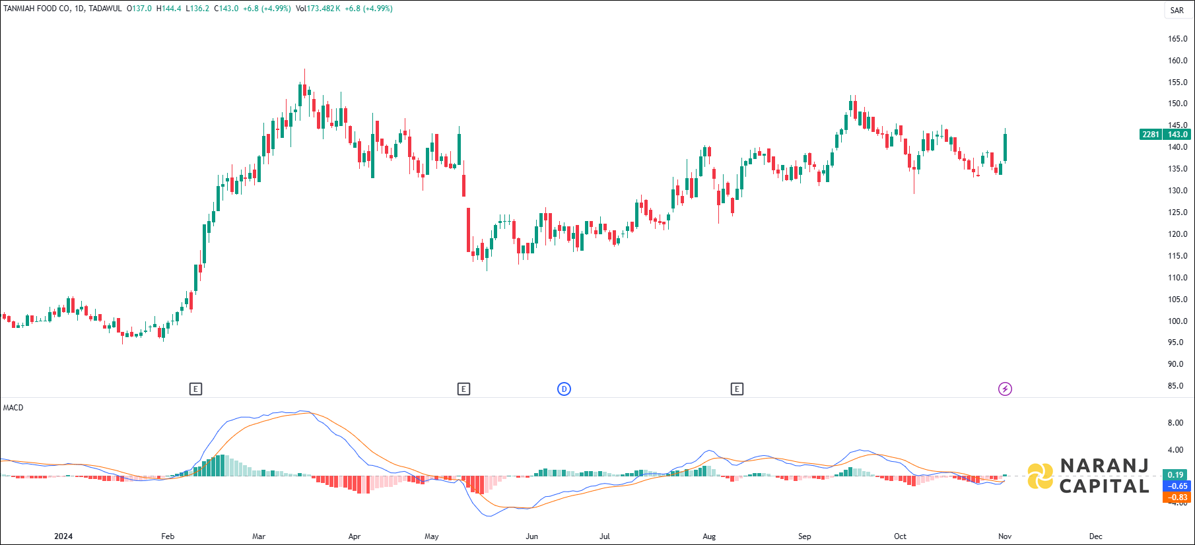Click the SAR currency label
Screen dimensions: 1195x545
[1177, 11]
